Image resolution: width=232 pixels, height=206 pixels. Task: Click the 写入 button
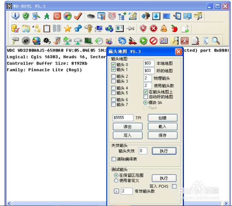coord(127,135)
